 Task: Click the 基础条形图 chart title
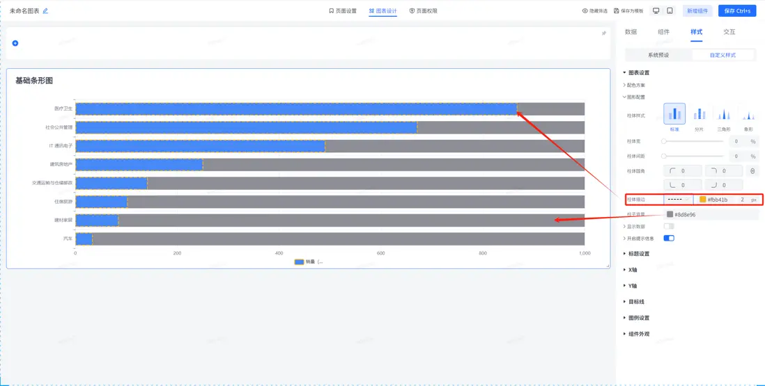(x=34, y=81)
